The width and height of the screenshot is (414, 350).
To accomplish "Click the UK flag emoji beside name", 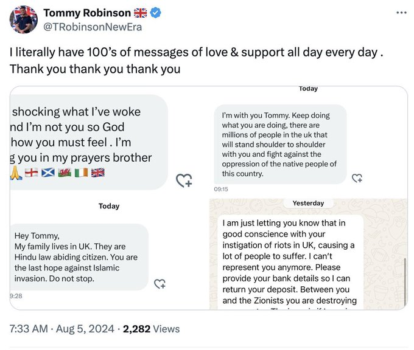I will click(140, 13).
